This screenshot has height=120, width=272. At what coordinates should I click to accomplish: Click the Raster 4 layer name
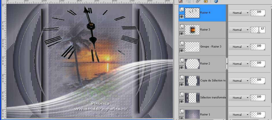(x=205, y=13)
